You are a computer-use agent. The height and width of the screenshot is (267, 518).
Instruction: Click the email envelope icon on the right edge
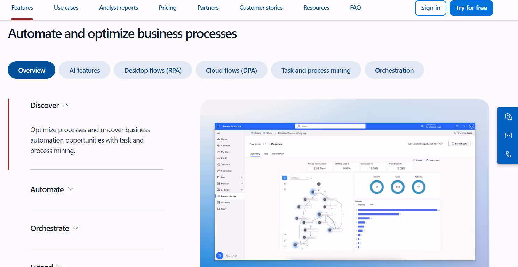(508, 136)
